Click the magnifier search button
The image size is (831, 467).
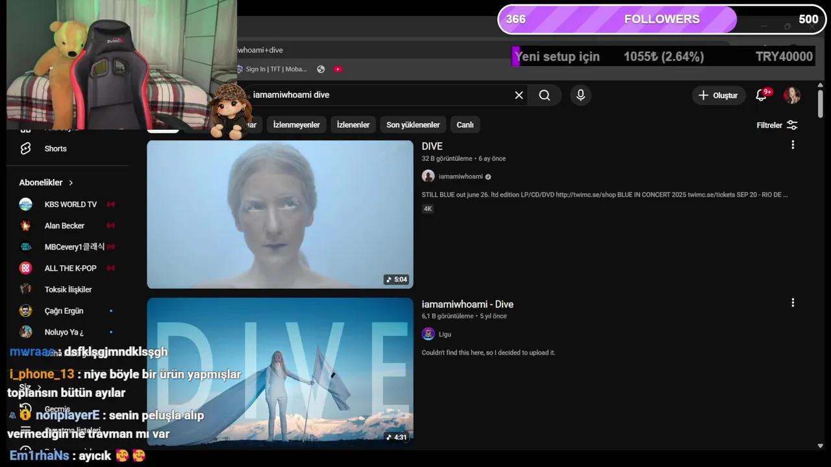(x=544, y=95)
